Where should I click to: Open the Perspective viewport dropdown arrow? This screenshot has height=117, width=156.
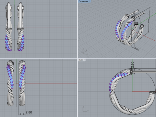pos(90,1)
